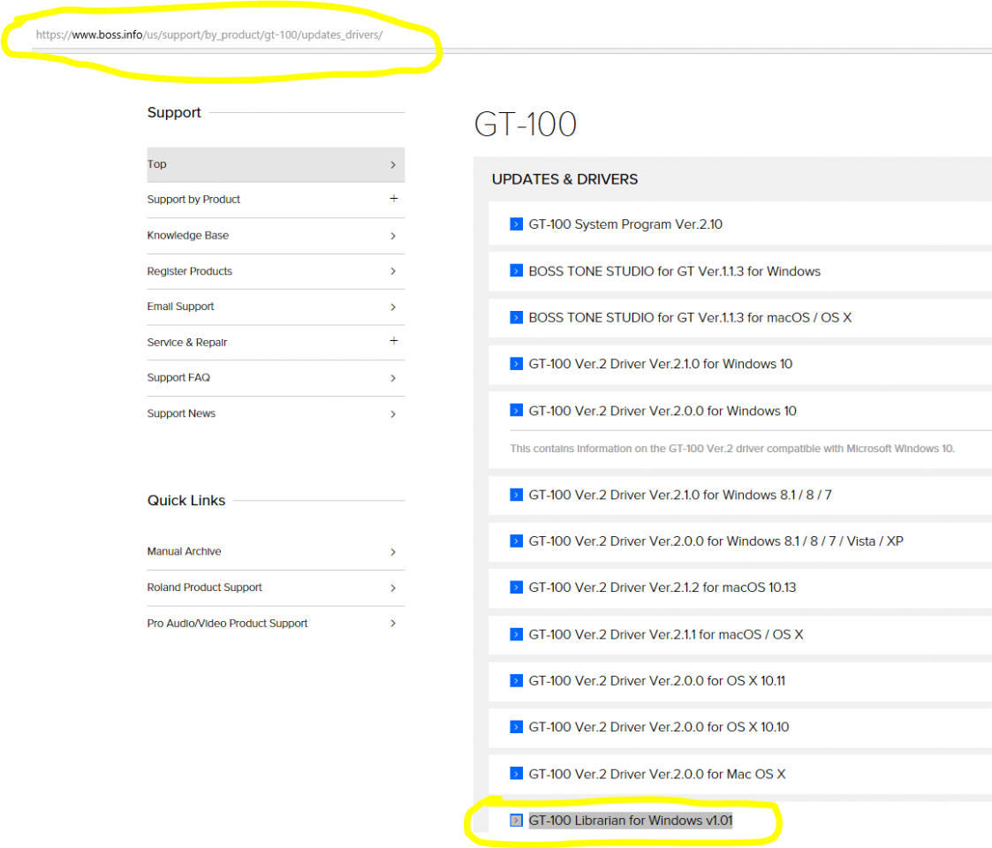The height and width of the screenshot is (848, 992).
Task: Click the blue arrow icon beside Driver Ver.2.1.0 for Windows 8.1 / 8 / 7
Action: (516, 495)
